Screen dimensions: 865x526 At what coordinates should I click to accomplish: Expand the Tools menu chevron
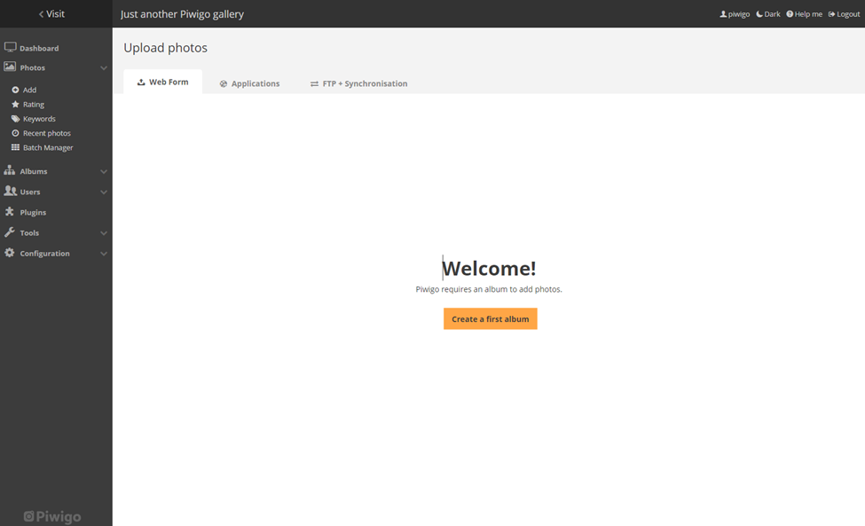tap(104, 233)
